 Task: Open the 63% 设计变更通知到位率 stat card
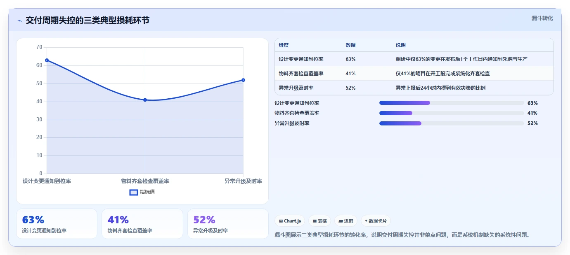point(57,224)
